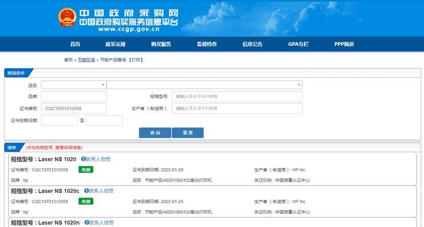Click the 查询条件 section tab header
The height and width of the screenshot is (227, 424).
[x=17, y=73]
